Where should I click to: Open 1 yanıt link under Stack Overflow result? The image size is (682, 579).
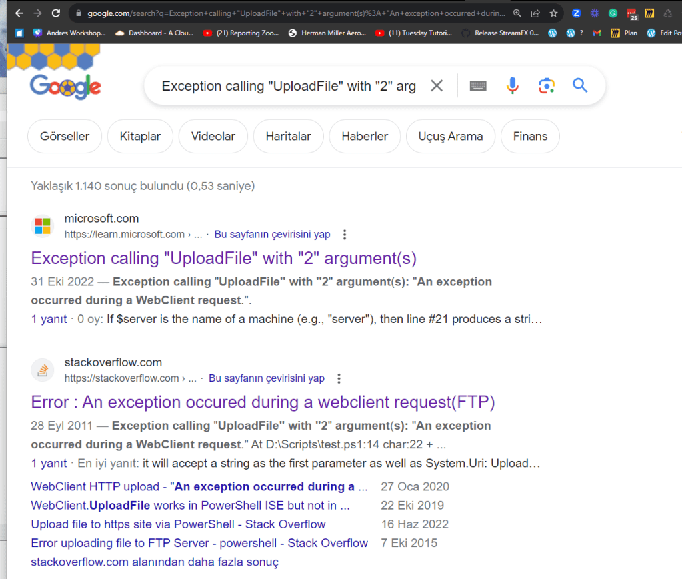[x=49, y=463]
